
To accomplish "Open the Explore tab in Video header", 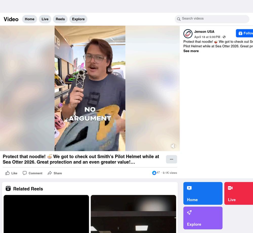I will 78,19.
